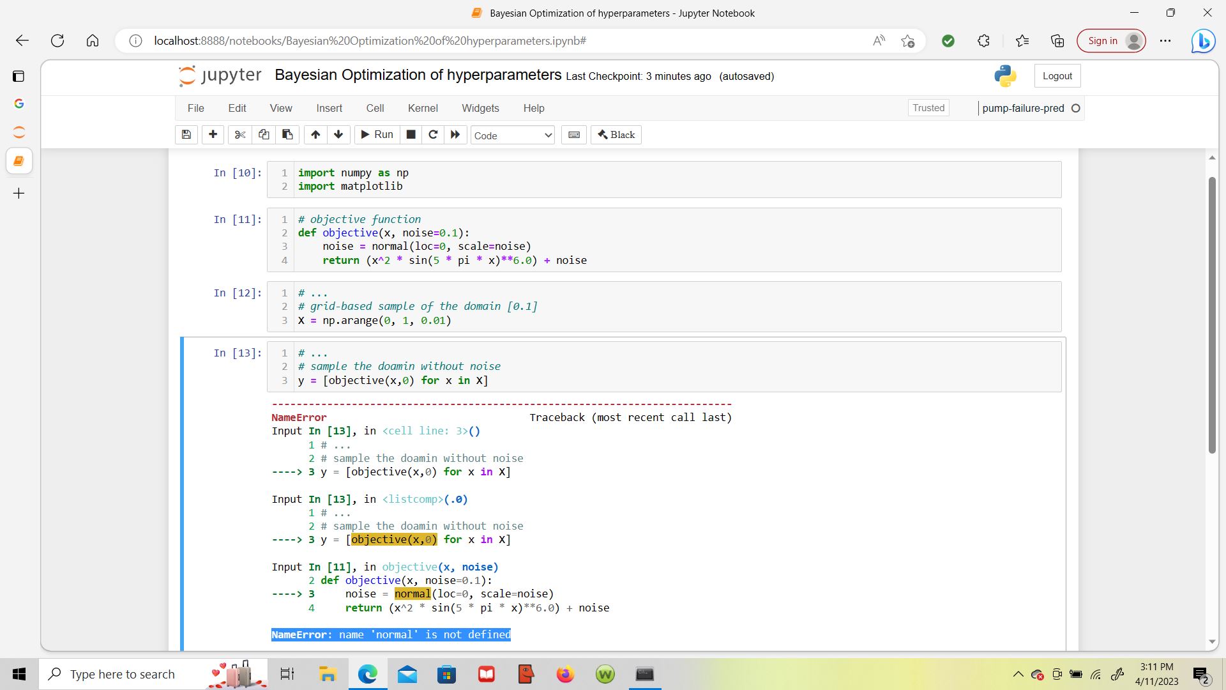
Task: Copy selected cells with the toolbar icon
Action: tap(264, 135)
